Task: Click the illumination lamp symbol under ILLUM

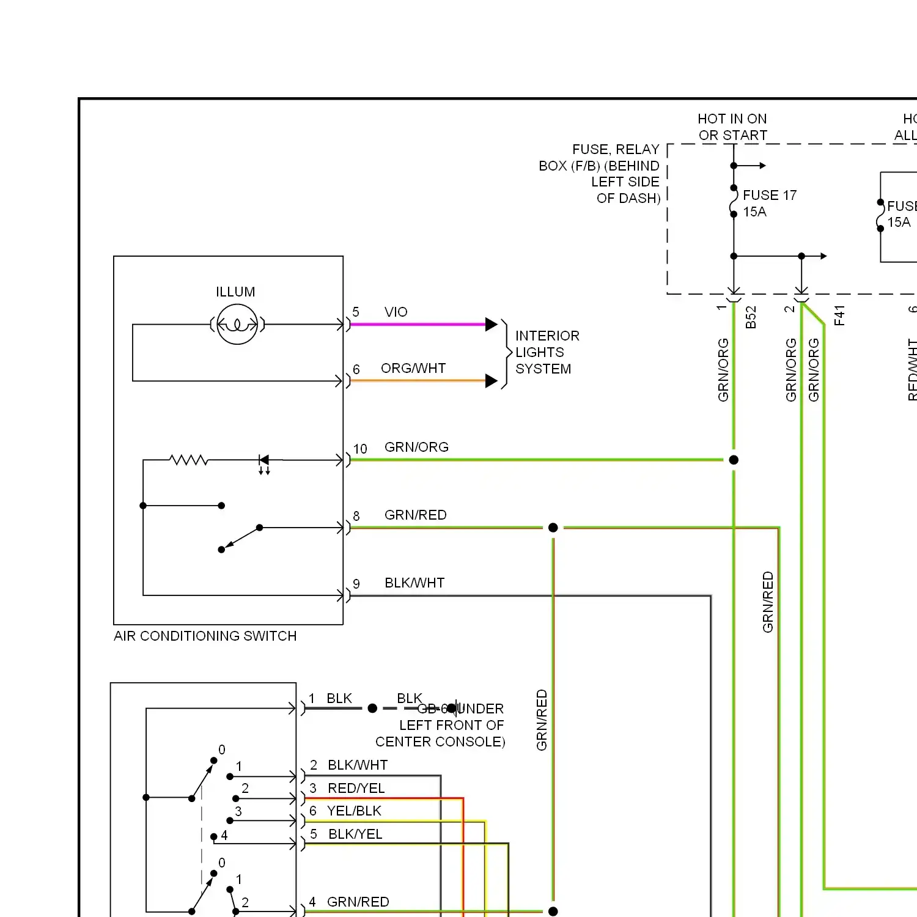Action: point(237,324)
